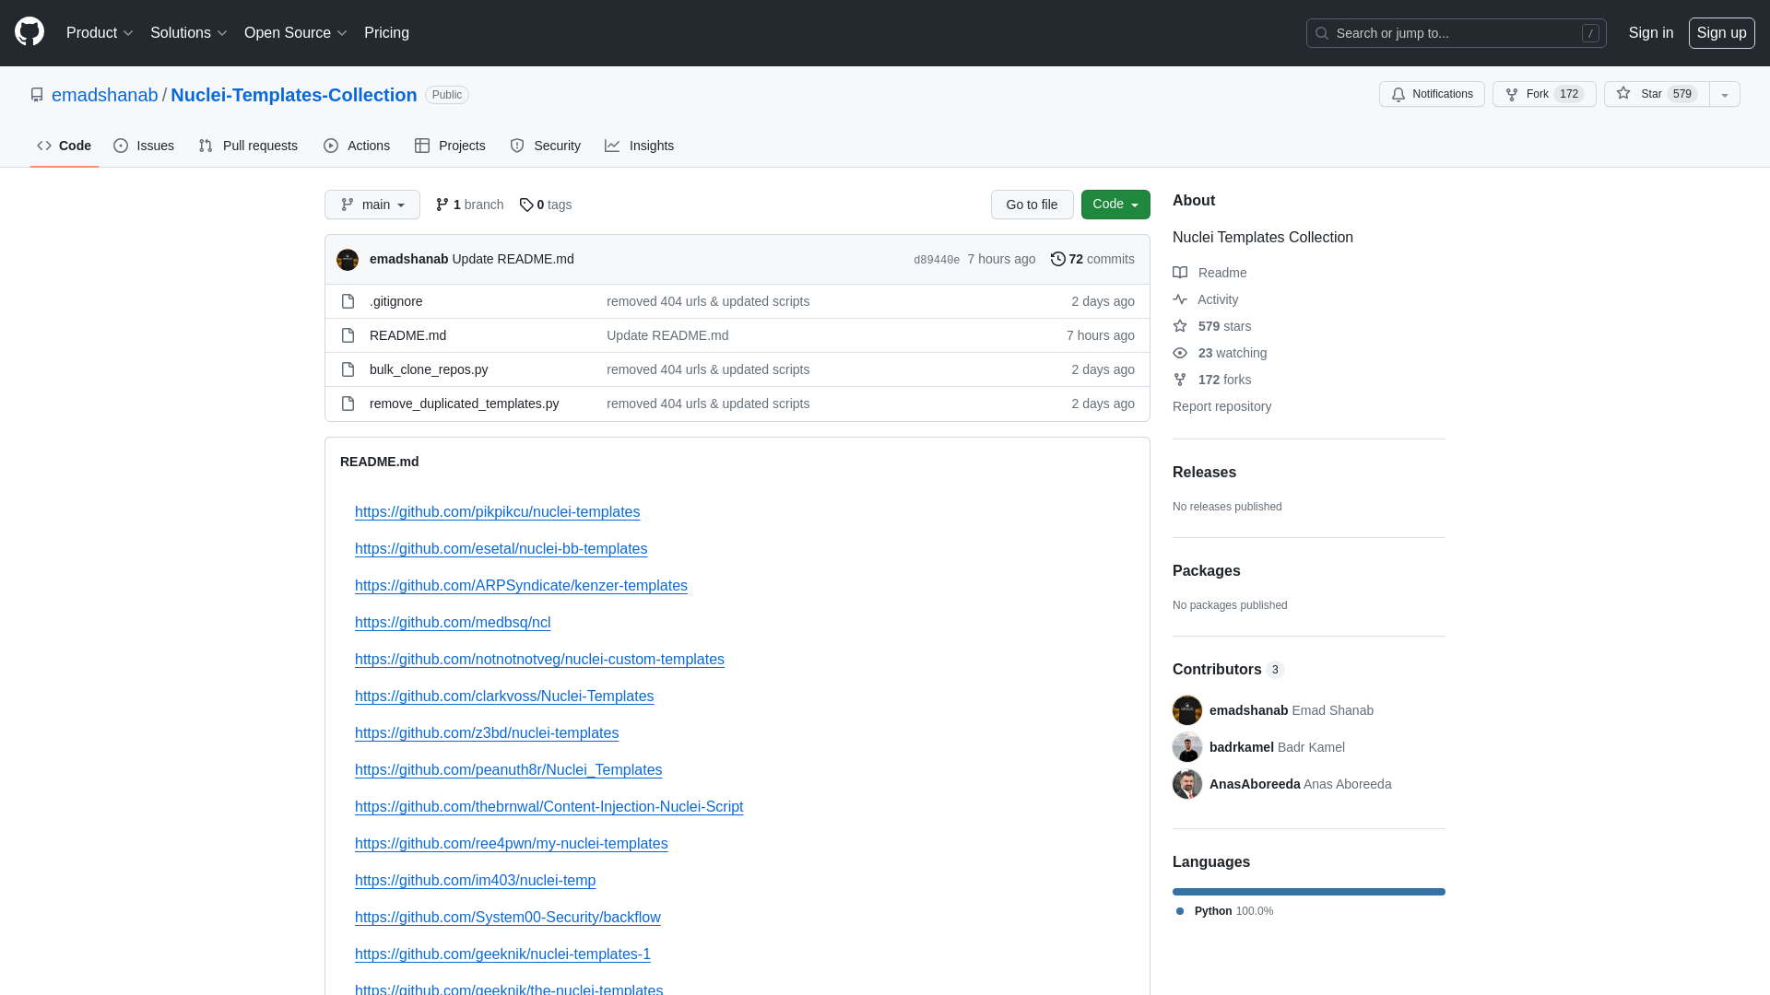
Task: Click the remove_duplicated_templates.py file icon
Action: [x=348, y=404]
